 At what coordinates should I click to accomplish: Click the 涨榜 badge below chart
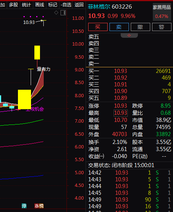tap(39, 206)
